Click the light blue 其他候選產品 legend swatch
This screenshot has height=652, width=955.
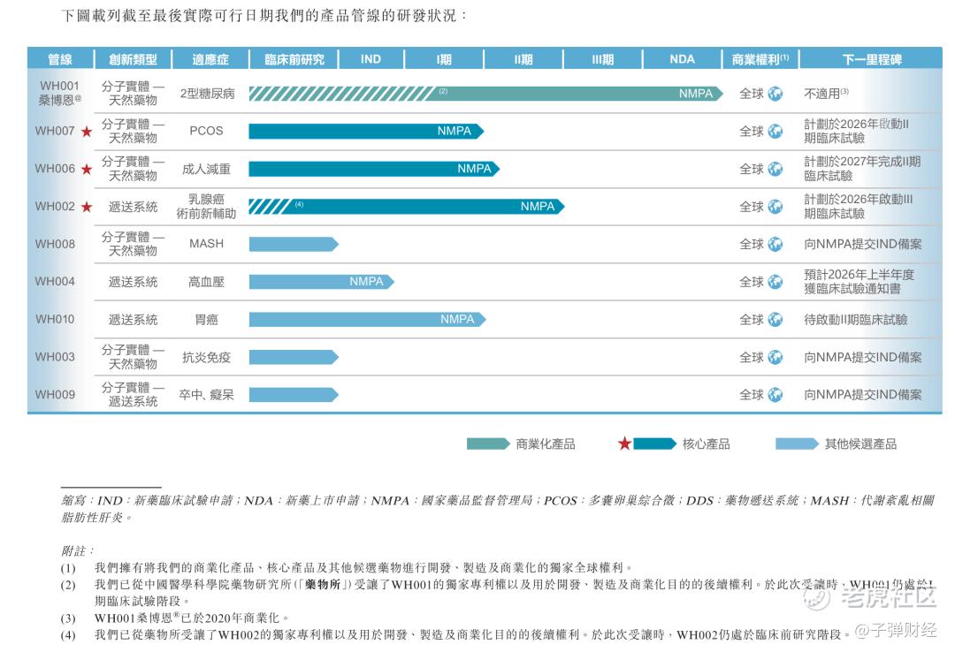[798, 444]
